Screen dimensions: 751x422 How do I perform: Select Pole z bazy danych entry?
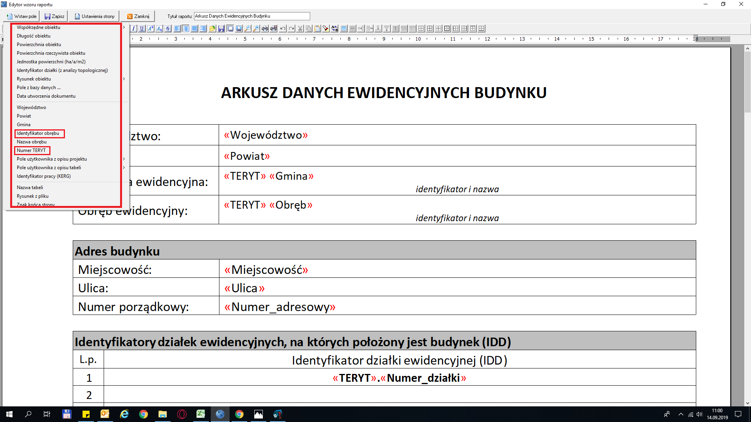[39, 88]
